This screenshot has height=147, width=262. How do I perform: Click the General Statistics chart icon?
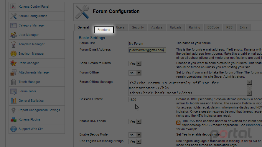click(x=13, y=101)
